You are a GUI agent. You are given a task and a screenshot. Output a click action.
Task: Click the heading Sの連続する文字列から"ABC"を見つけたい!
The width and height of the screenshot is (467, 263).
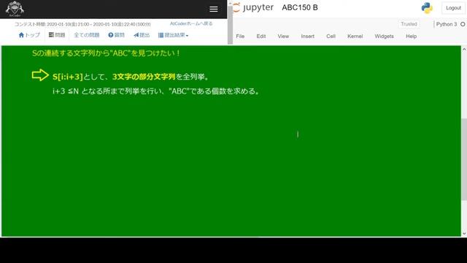click(x=106, y=53)
